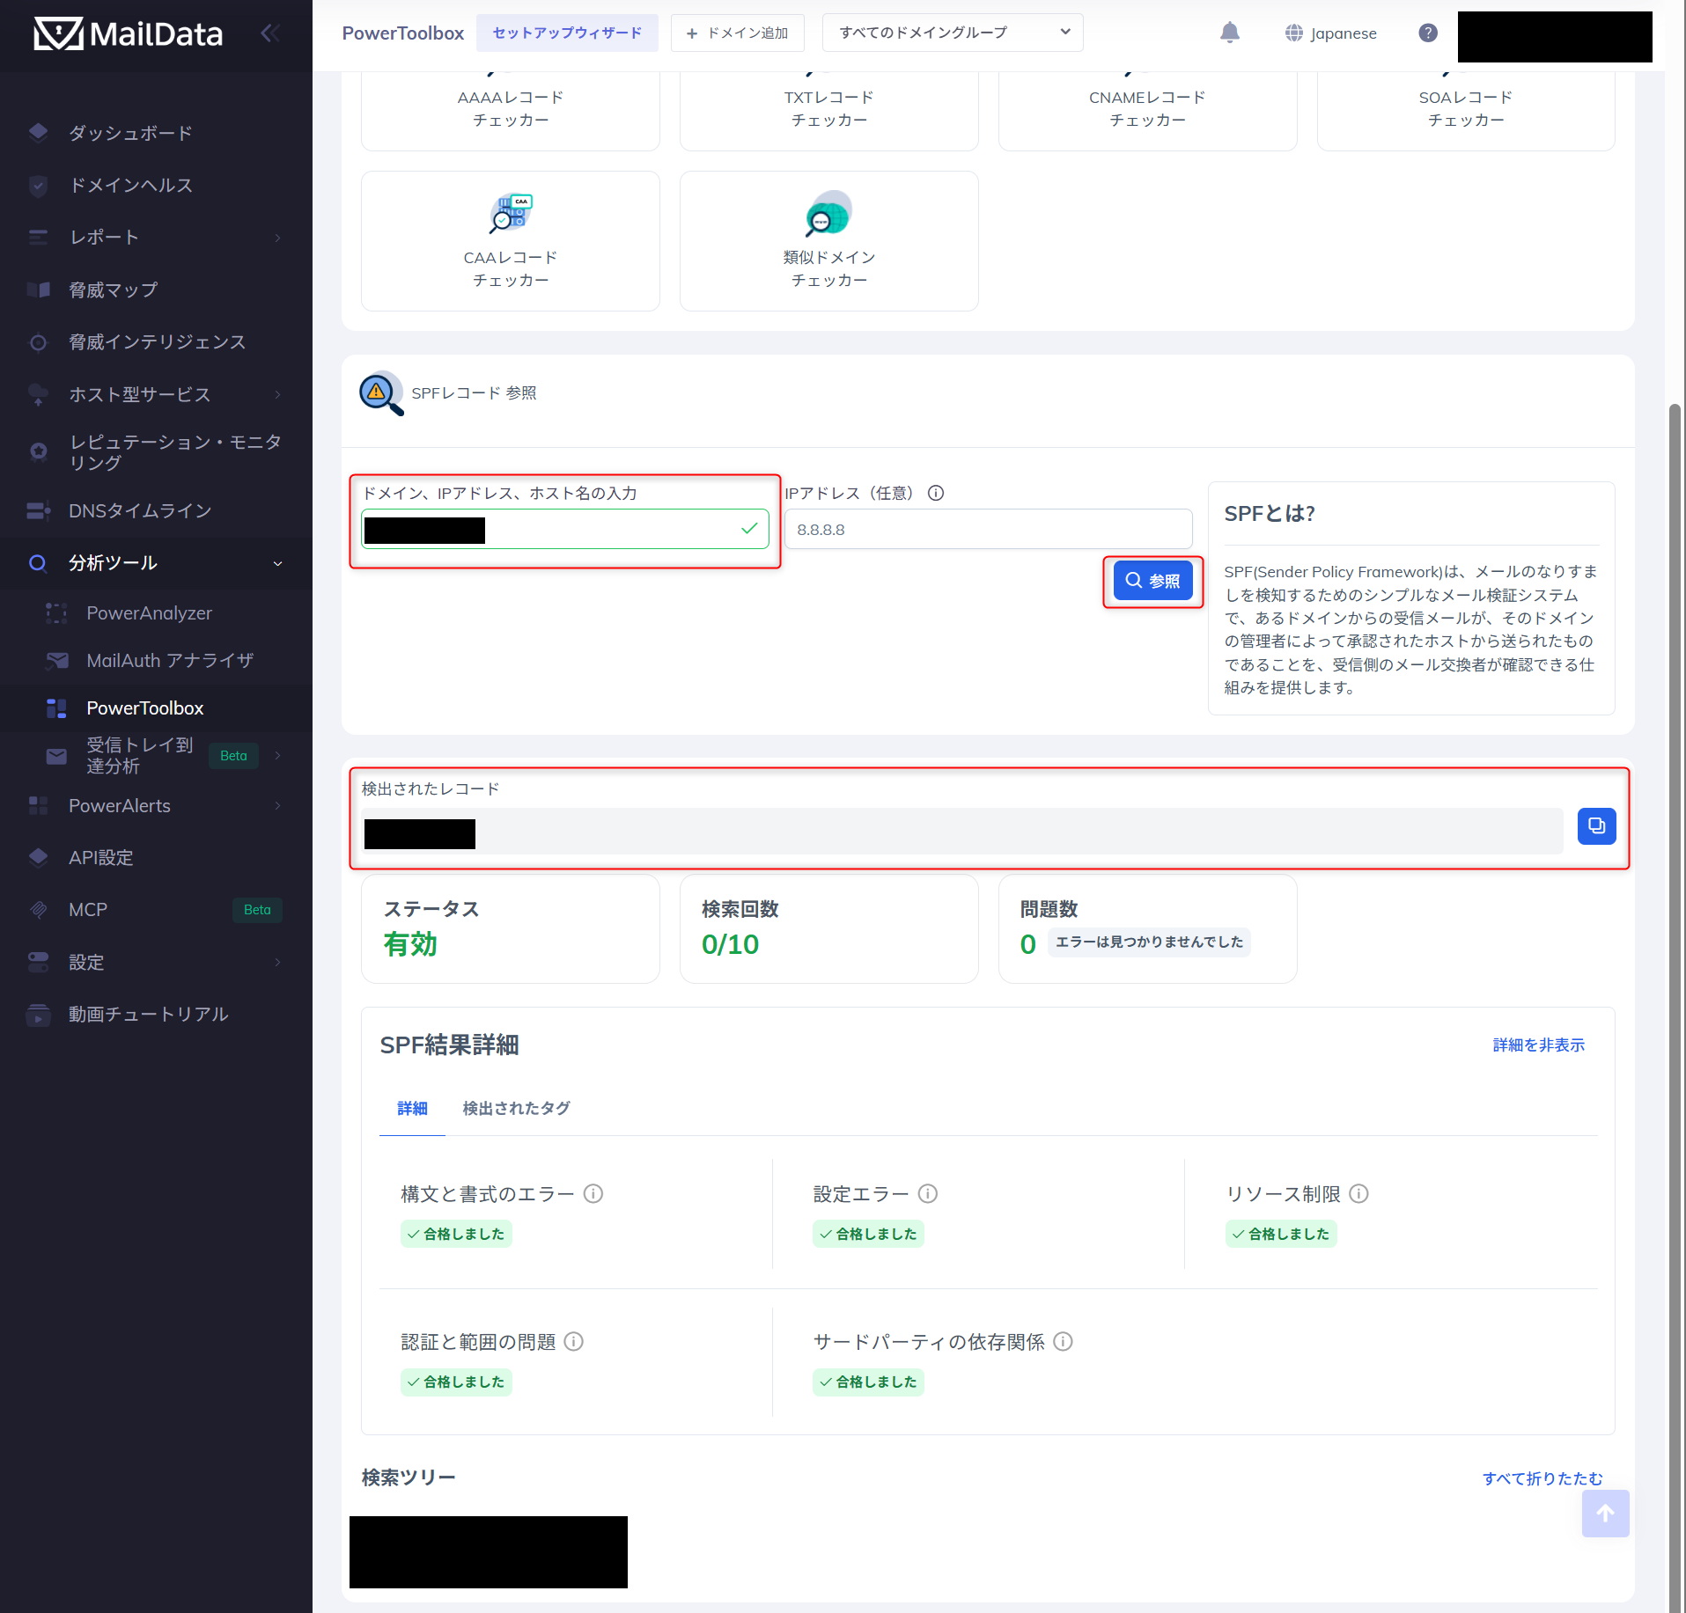Click the 脅威インテリジェンス sidebar icon

pos(38,342)
